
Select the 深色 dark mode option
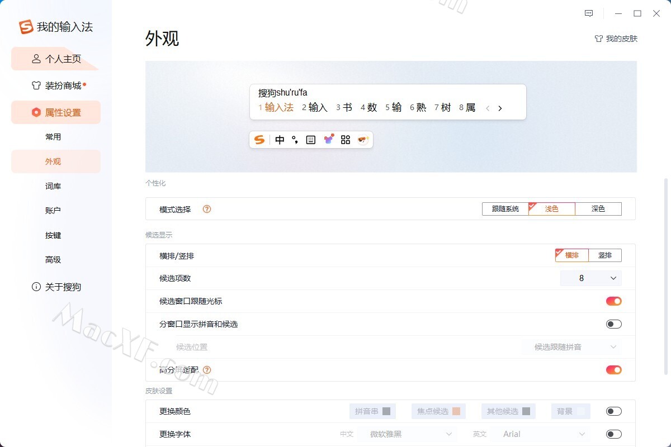[x=598, y=209]
